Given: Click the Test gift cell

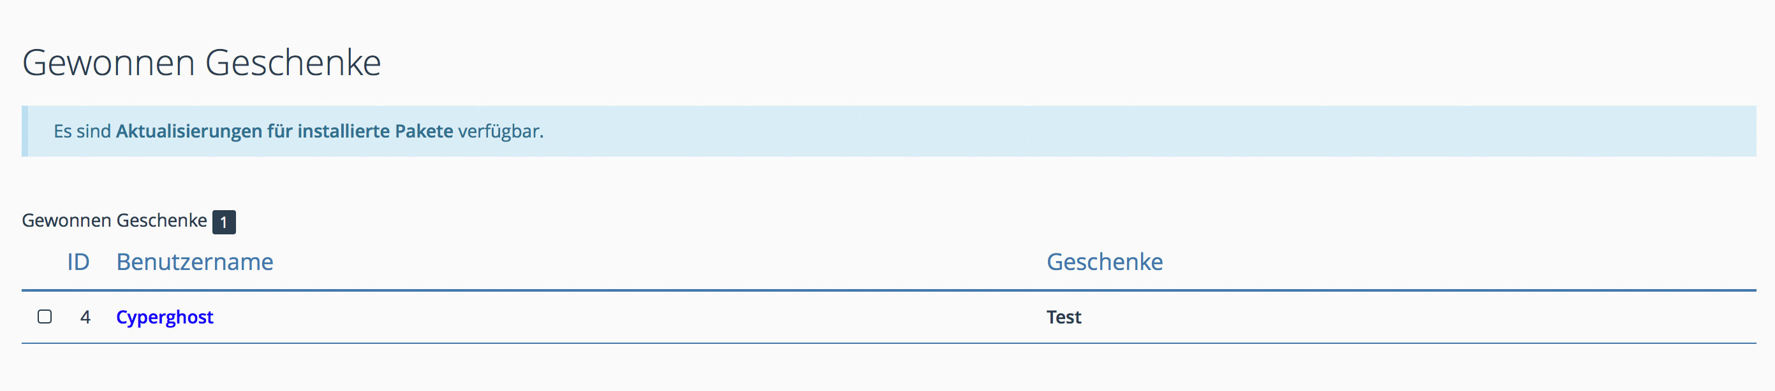Looking at the screenshot, I should click(x=1063, y=317).
